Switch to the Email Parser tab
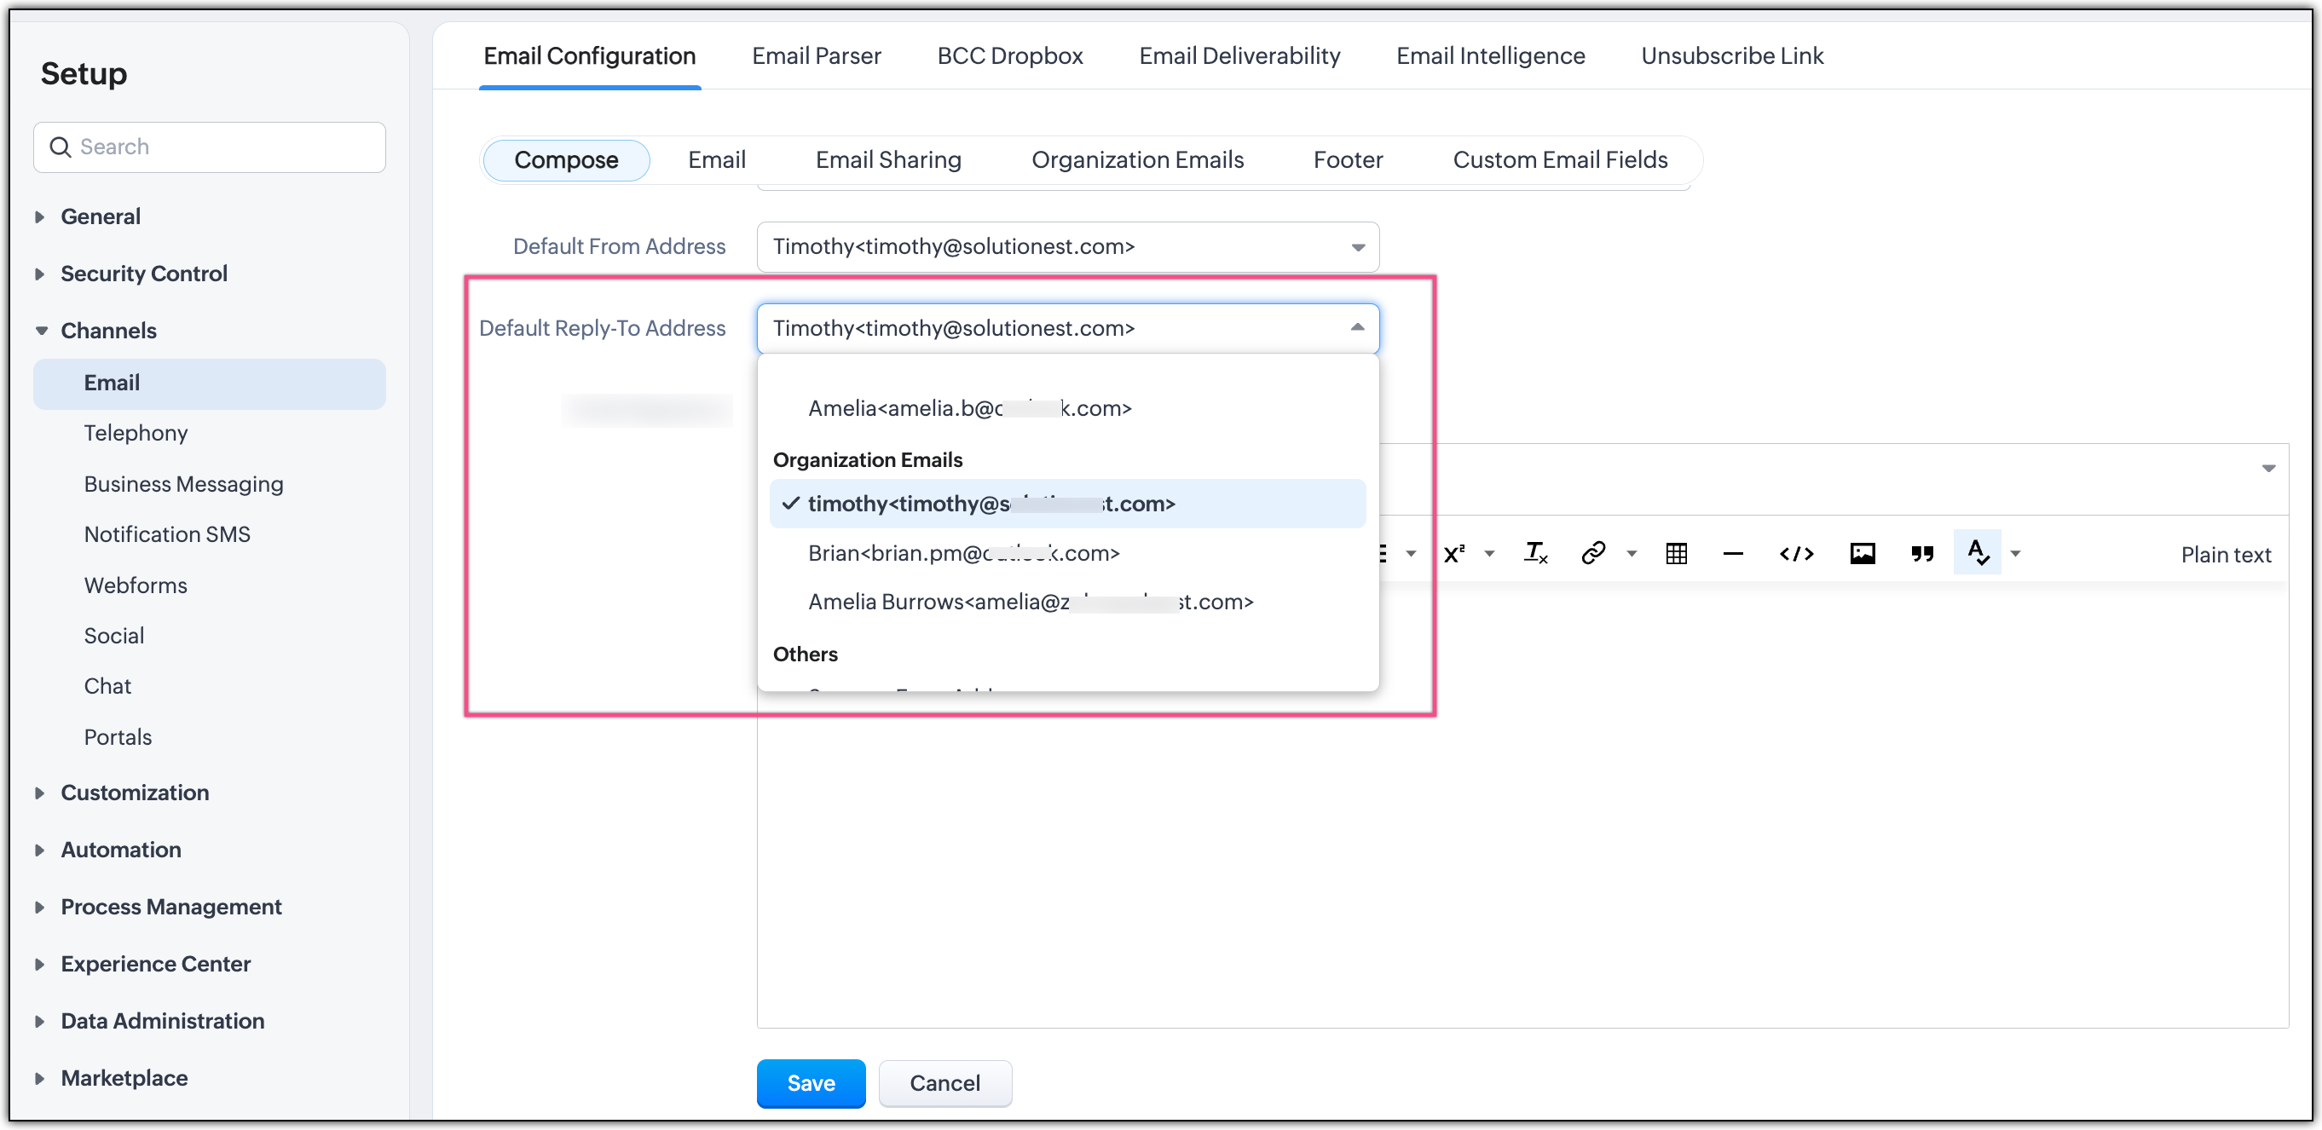 (817, 56)
